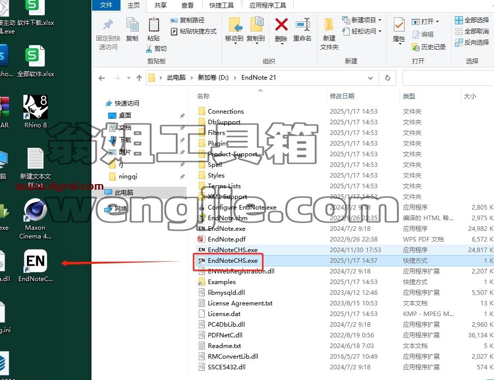Click the Explorer search box

point(448,78)
